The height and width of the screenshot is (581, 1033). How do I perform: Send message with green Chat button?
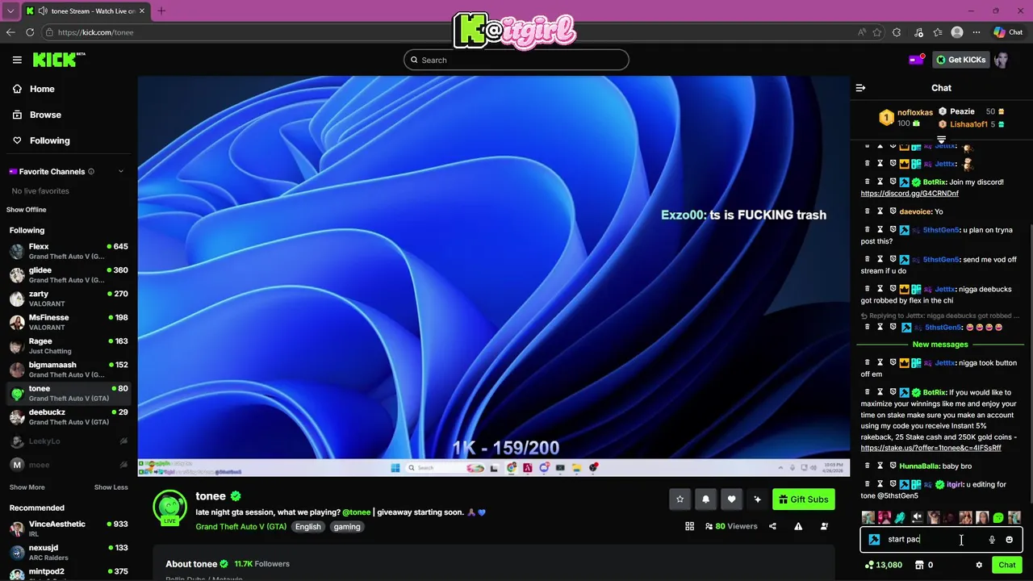pos(1007,565)
